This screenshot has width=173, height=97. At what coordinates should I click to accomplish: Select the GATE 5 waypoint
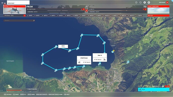point(68,15)
